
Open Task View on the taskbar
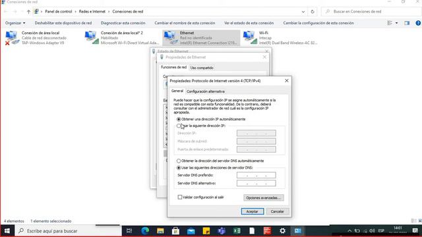point(129,231)
